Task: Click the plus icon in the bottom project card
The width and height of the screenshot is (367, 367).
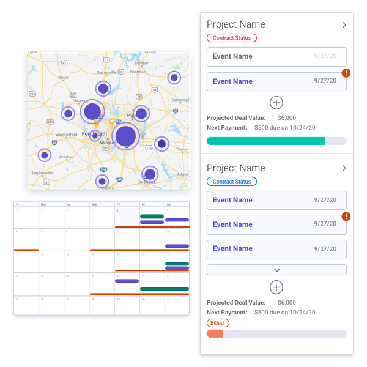Action: (276, 287)
